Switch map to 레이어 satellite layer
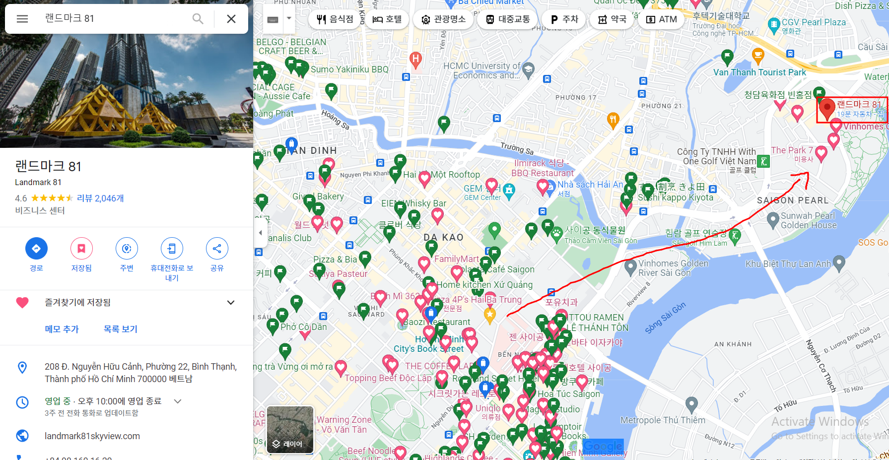The image size is (889, 460). [x=290, y=430]
